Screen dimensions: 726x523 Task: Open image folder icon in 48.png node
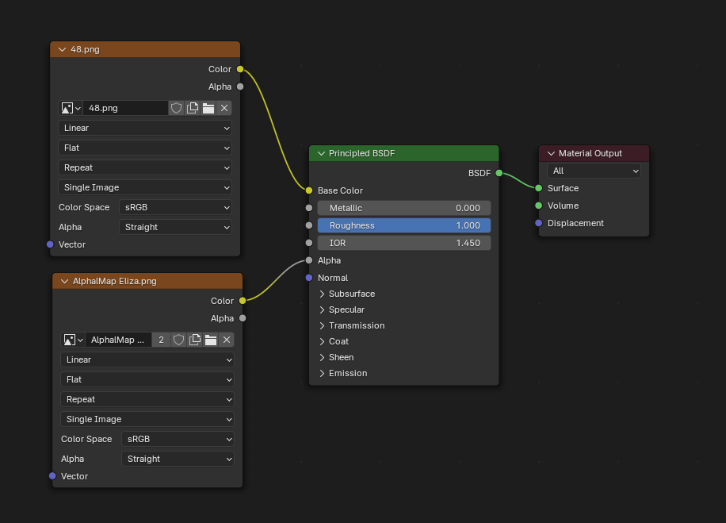point(208,108)
